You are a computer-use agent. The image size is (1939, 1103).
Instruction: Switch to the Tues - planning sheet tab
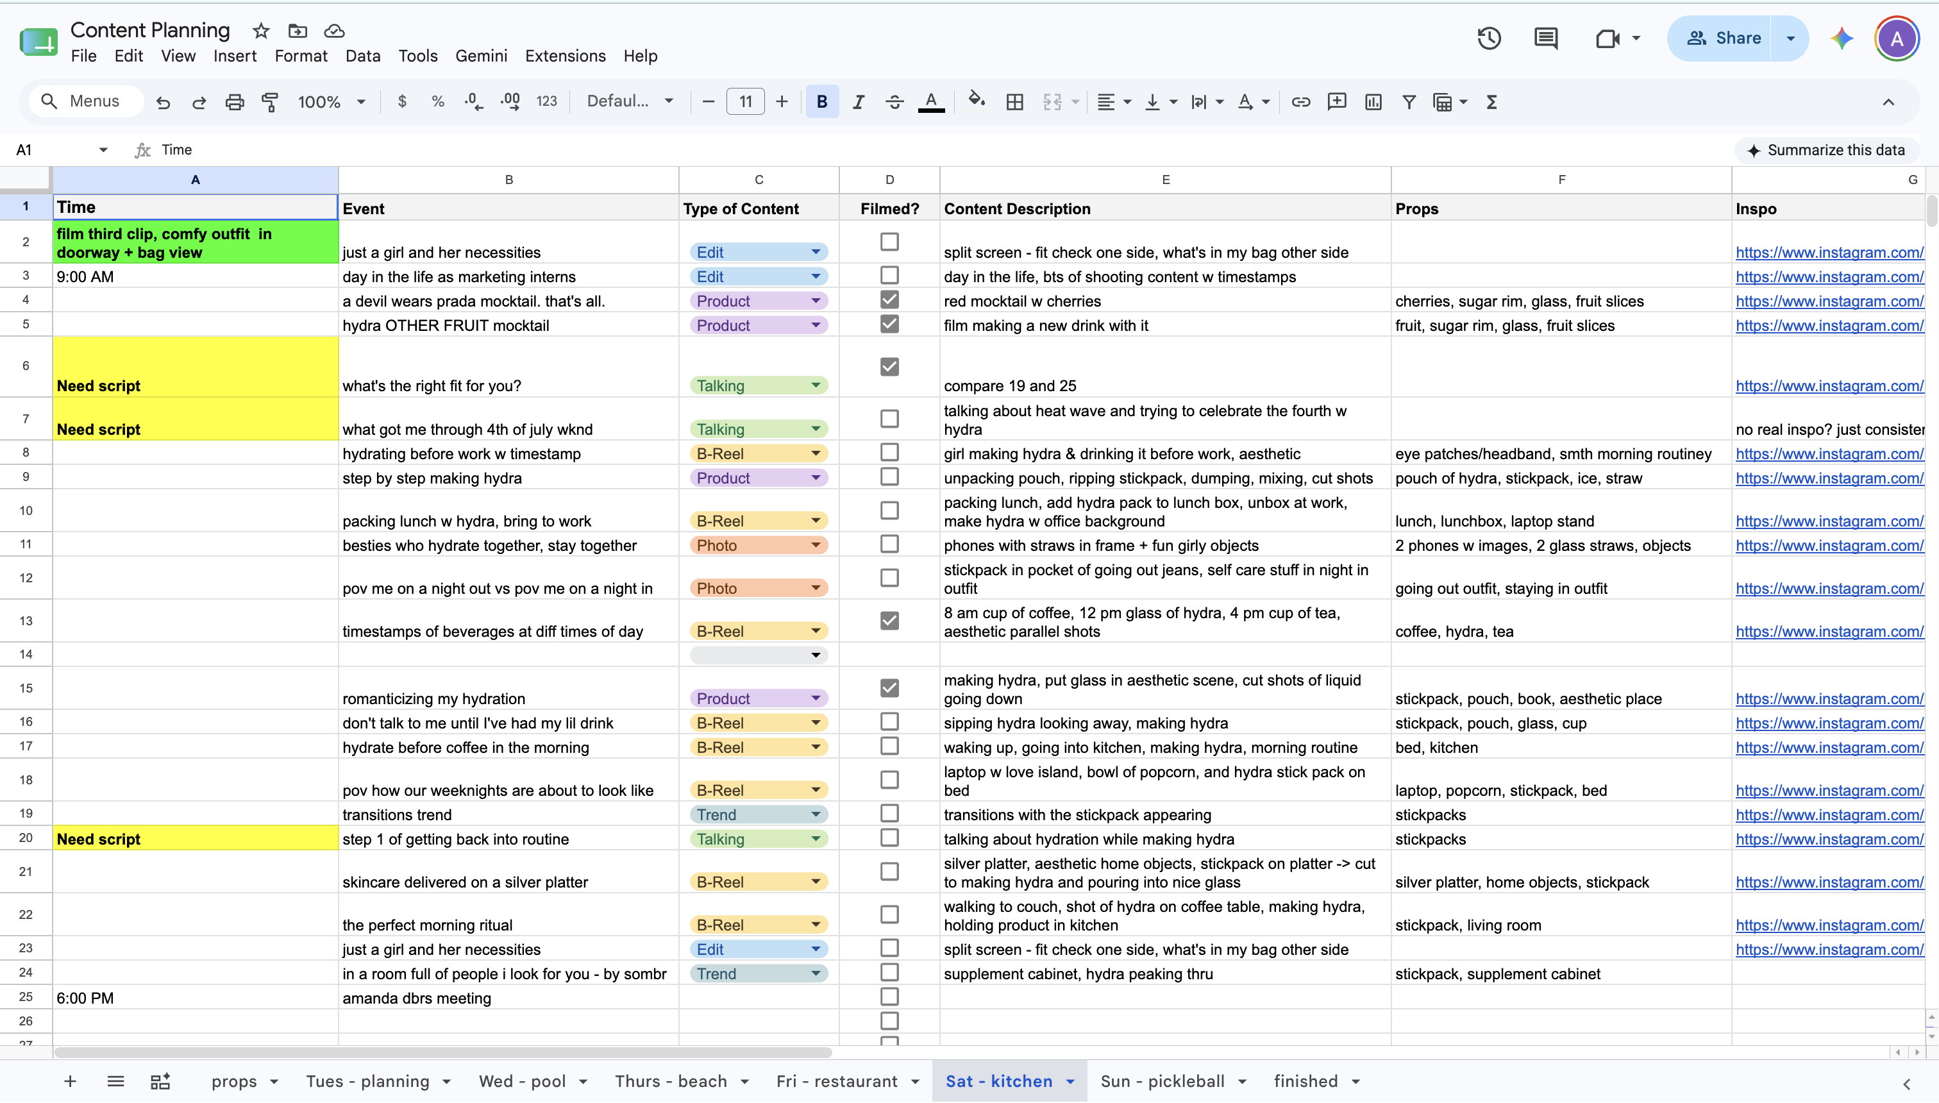(367, 1081)
